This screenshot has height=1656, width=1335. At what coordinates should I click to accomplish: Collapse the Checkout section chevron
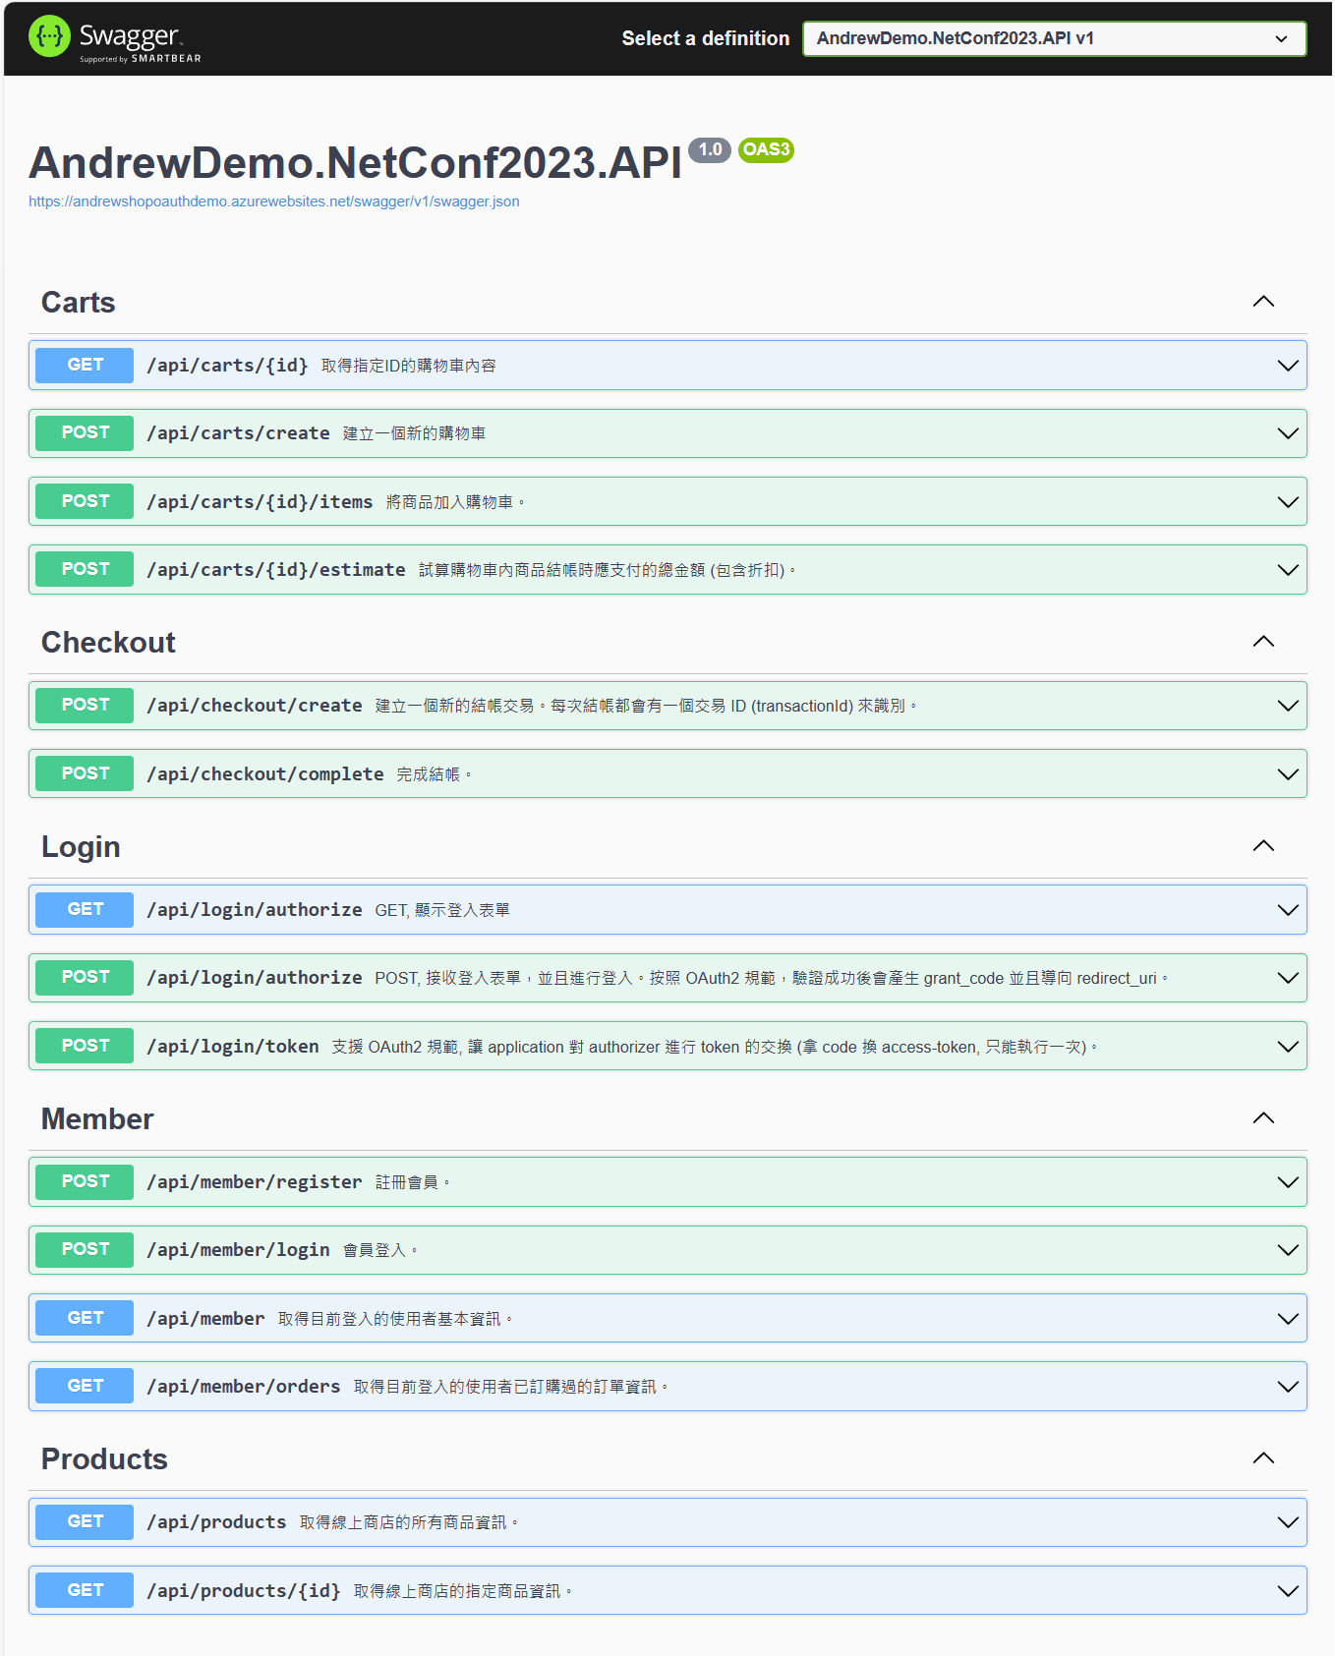pyautogui.click(x=1263, y=642)
